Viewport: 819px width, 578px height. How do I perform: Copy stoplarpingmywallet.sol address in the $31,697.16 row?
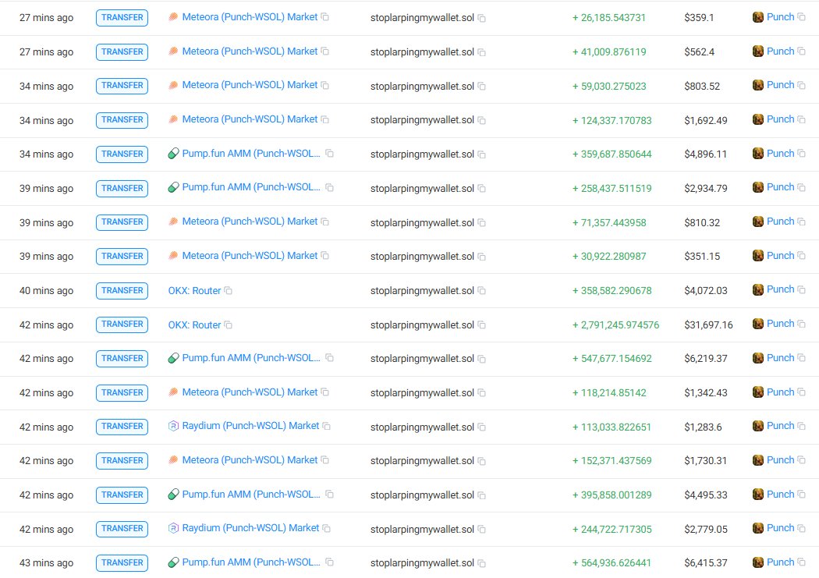pos(481,325)
